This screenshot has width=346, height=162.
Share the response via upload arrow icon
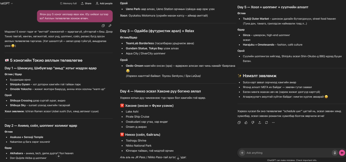259,123
